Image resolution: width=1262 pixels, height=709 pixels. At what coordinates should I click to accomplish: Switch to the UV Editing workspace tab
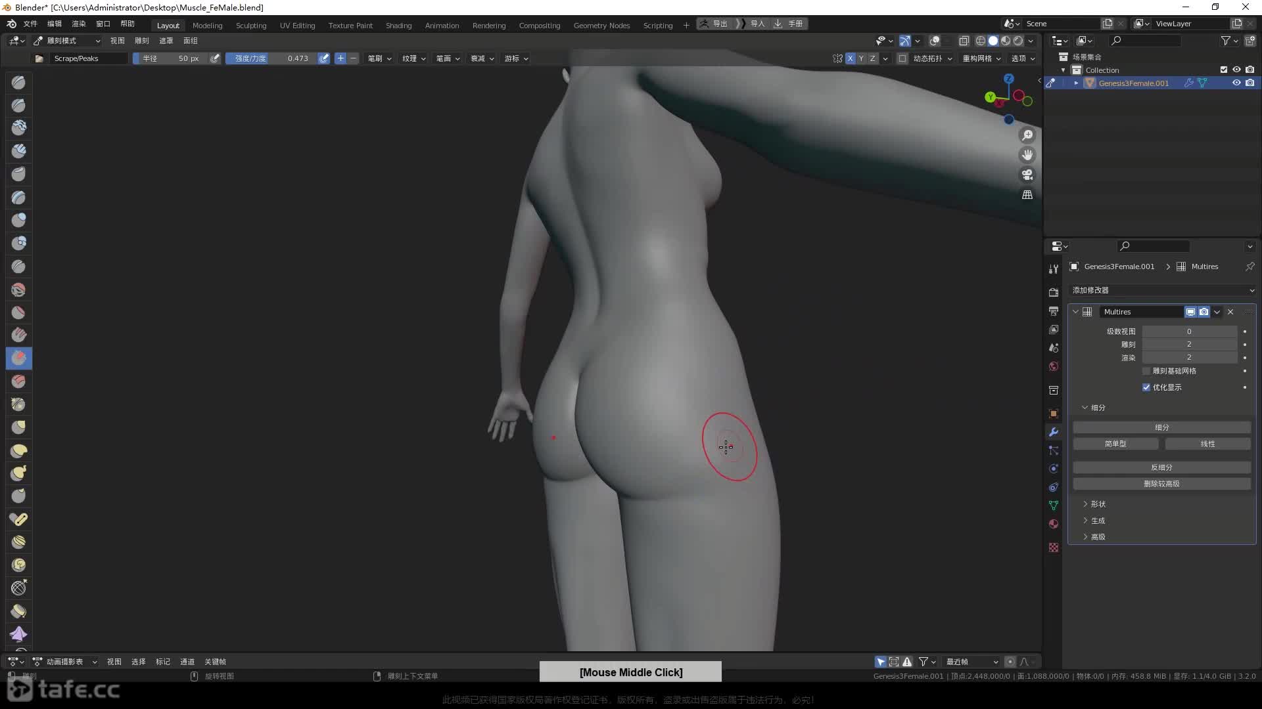pyautogui.click(x=297, y=25)
